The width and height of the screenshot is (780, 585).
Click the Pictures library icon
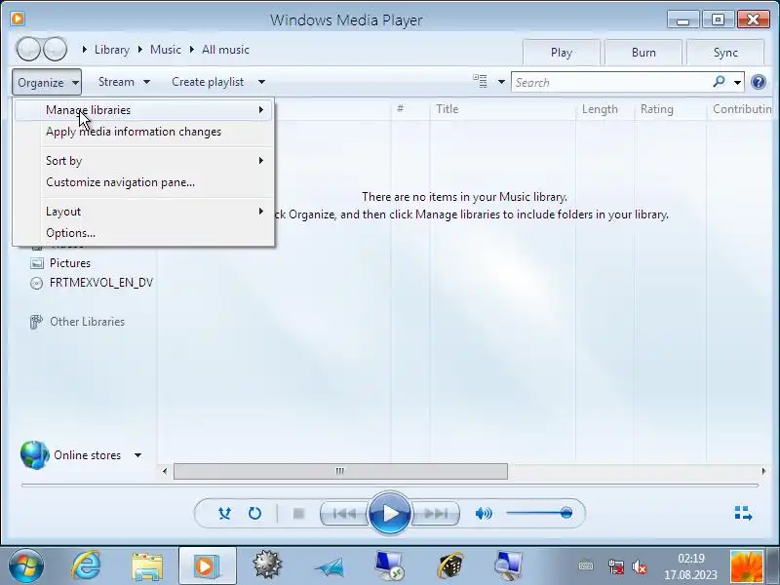[x=37, y=263]
